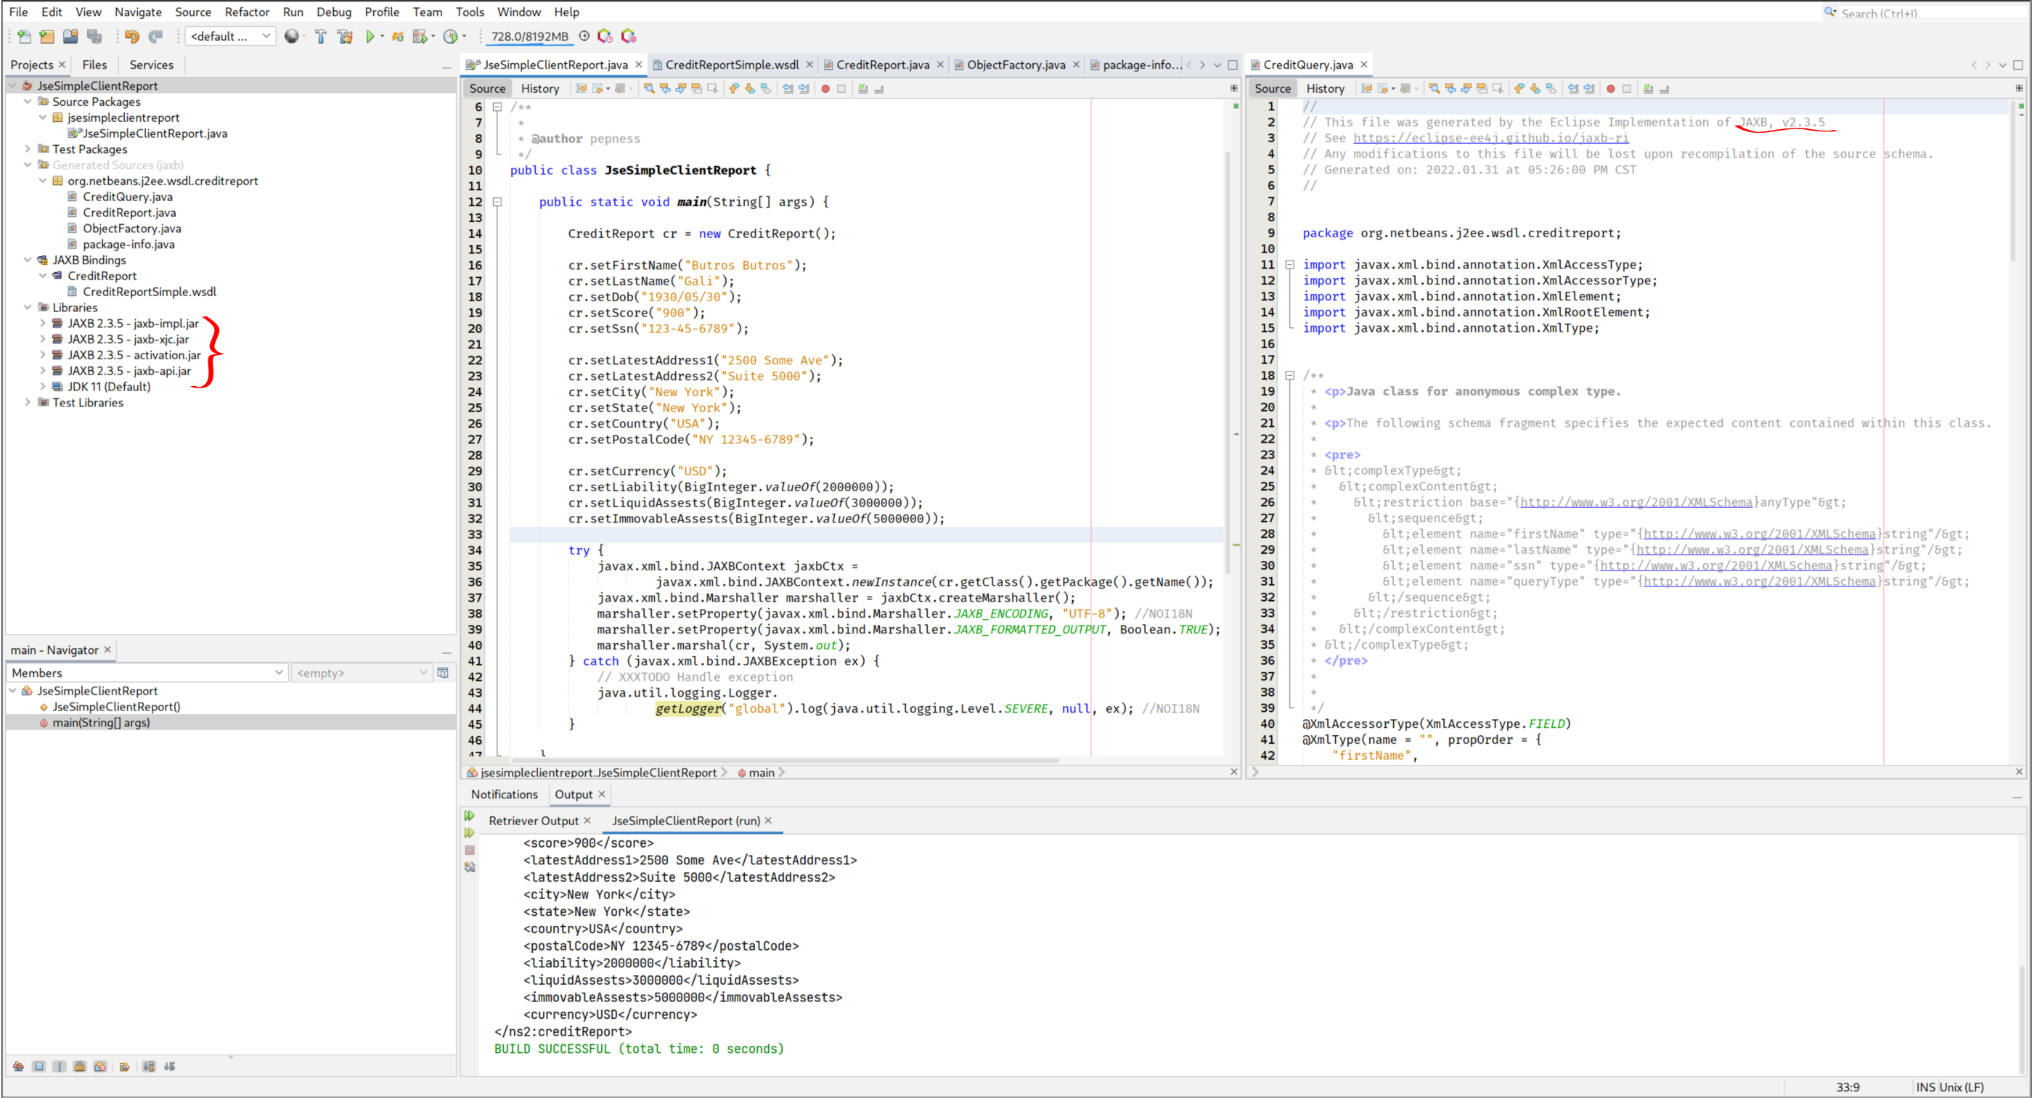Expand the Test Packages node
This screenshot has width=2032, height=1098.
pos(28,149)
